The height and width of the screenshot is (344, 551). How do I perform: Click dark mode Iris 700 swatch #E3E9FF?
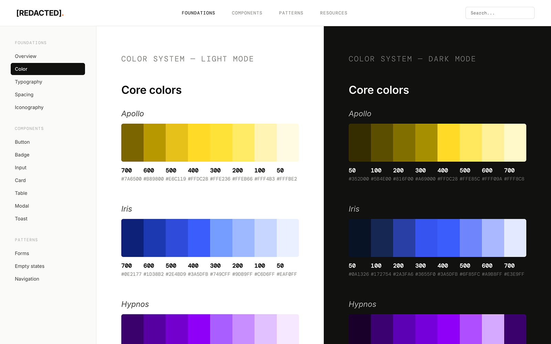515,238
